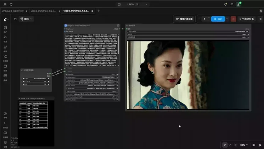The image size is (264, 149).
Task: Open cursor mode dropdown chevron
Action: [230, 145]
